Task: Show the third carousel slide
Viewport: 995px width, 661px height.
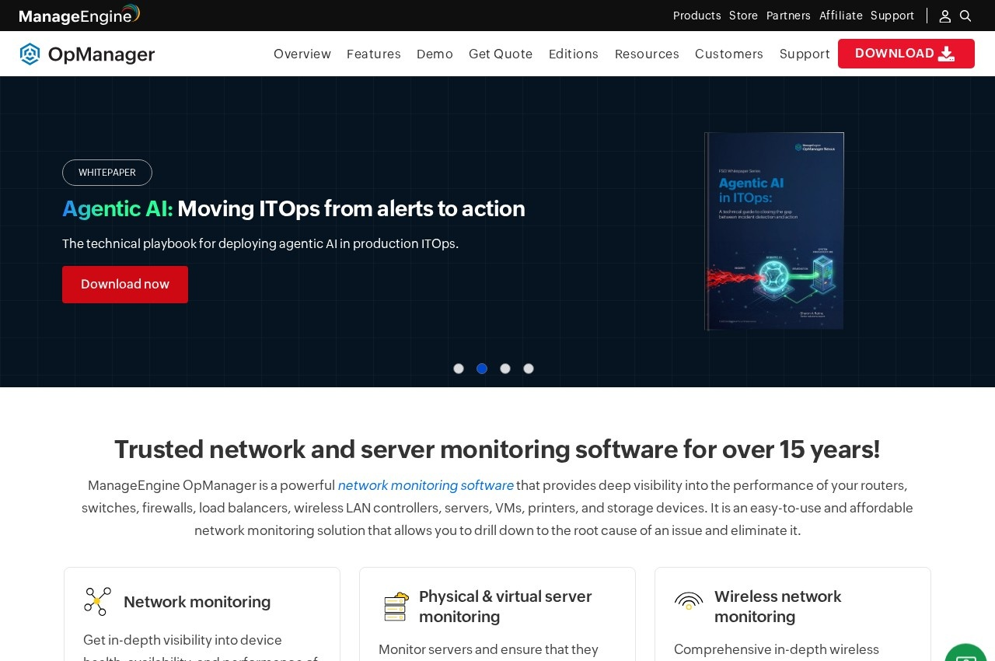Action: point(505,369)
